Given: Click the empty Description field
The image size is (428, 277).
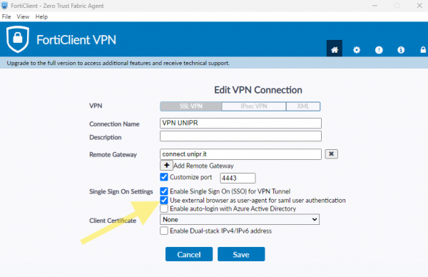Looking at the screenshot, I should click(x=240, y=136).
